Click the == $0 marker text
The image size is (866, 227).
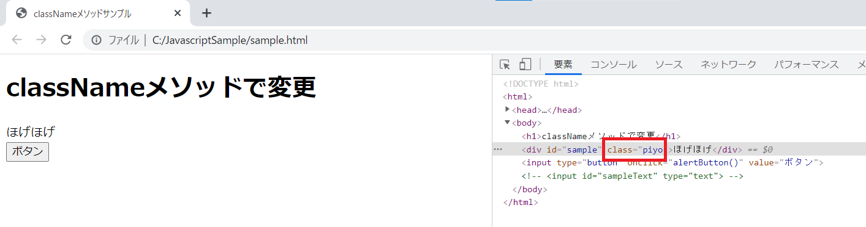(x=760, y=150)
